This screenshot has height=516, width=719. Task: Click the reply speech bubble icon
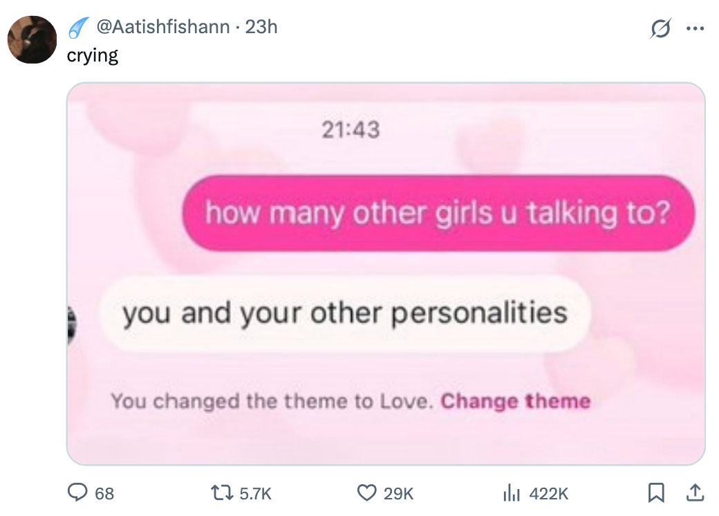coord(76,492)
